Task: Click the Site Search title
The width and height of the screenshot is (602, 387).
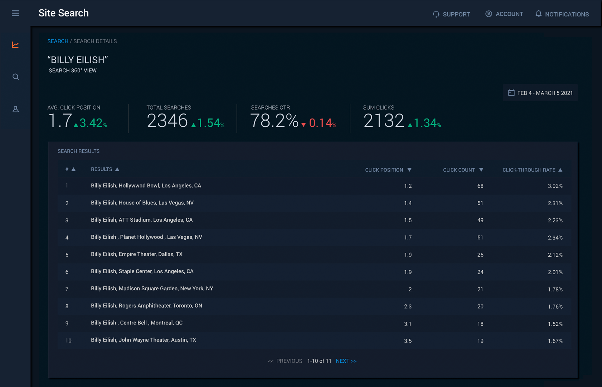Action: [x=64, y=13]
